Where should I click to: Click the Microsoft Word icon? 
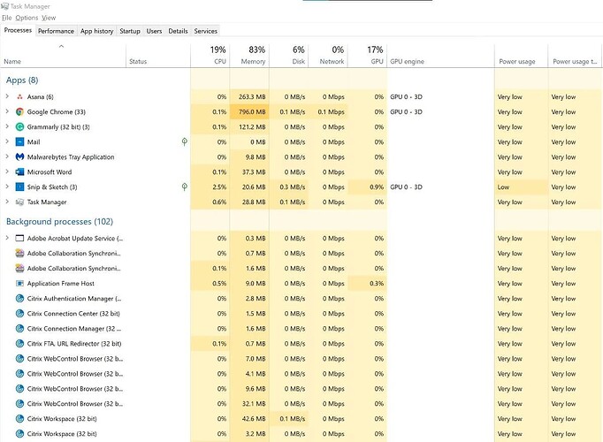[x=19, y=171]
